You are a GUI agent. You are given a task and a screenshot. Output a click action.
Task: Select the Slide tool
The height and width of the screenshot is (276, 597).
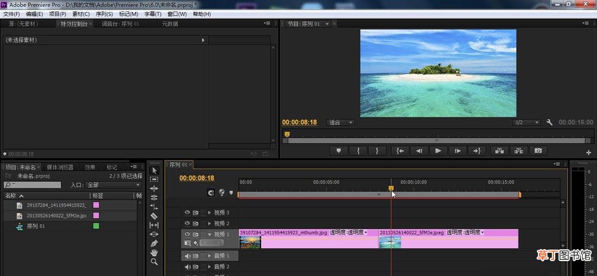pyautogui.click(x=154, y=234)
